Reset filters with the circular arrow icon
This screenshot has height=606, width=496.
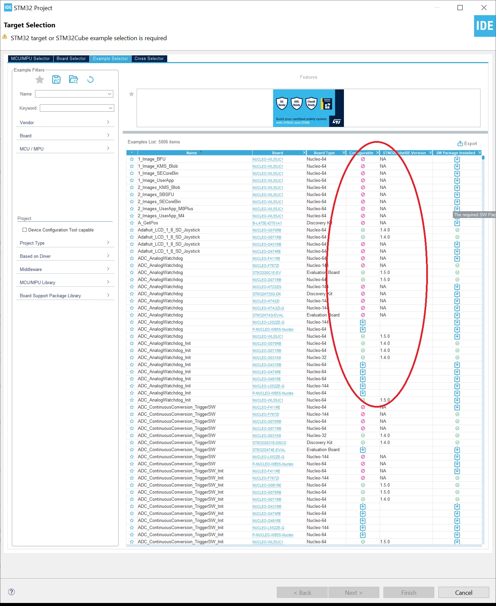(x=90, y=80)
